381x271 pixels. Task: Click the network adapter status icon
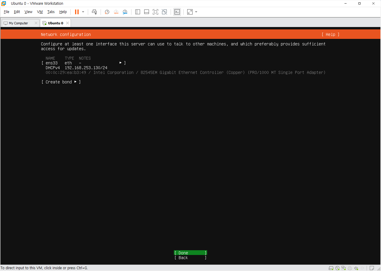[344, 268]
